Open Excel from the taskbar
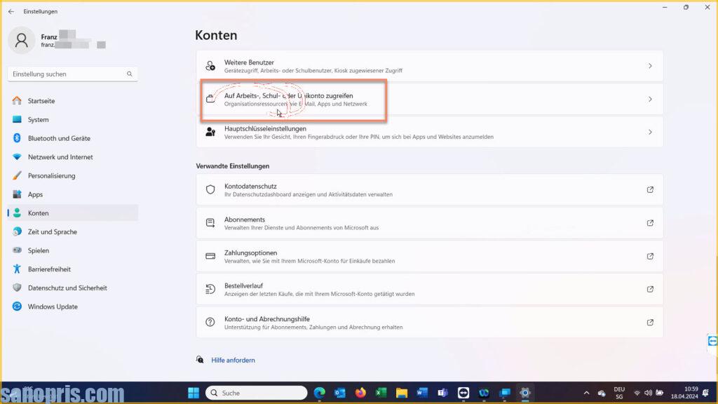The height and width of the screenshot is (404, 718). [381, 393]
